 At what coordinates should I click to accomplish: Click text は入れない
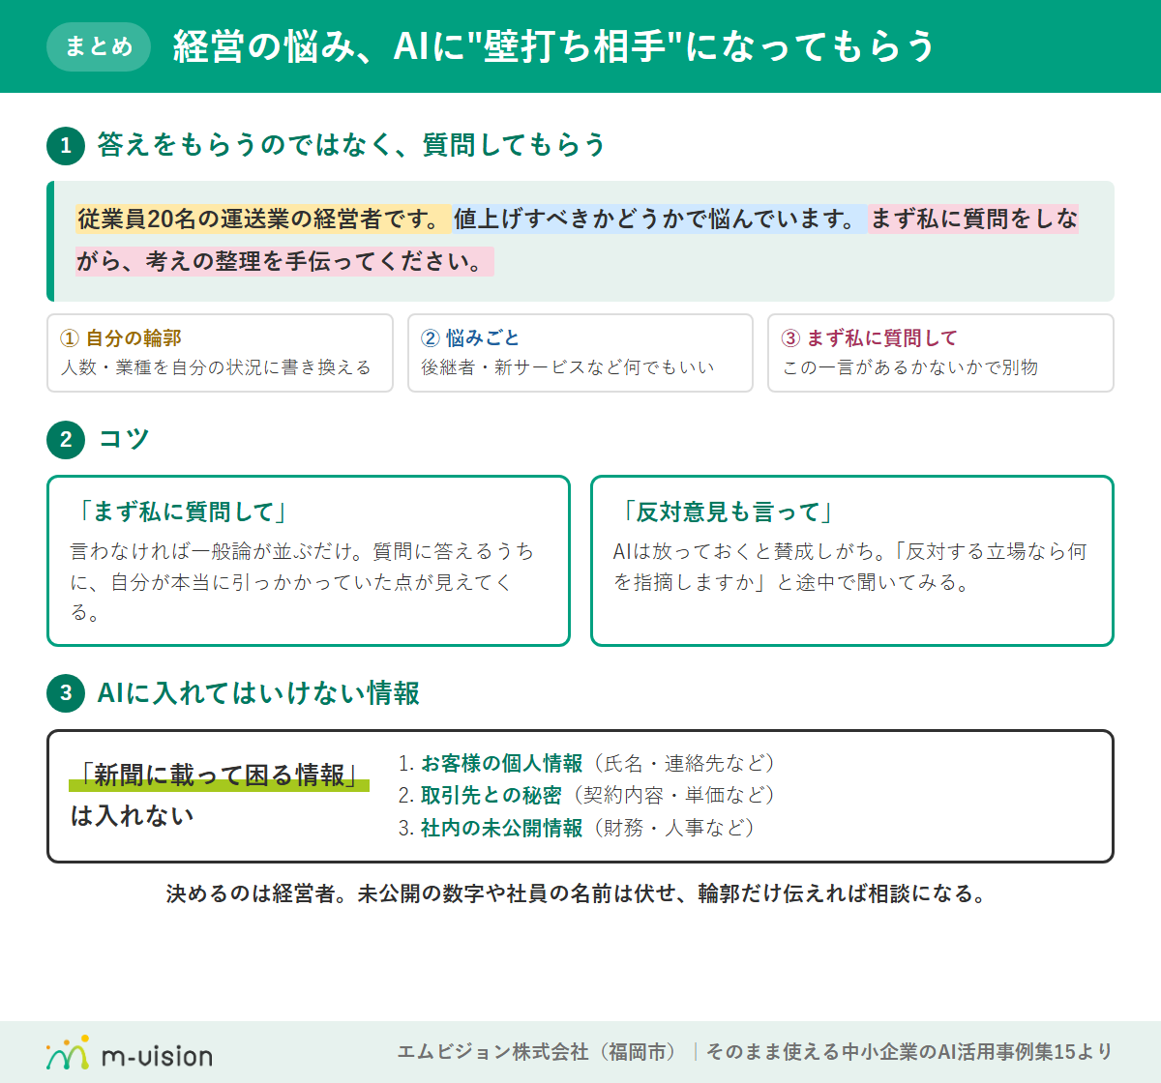pos(133,816)
